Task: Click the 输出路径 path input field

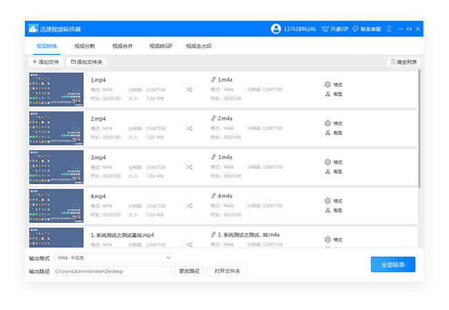Action: click(113, 271)
